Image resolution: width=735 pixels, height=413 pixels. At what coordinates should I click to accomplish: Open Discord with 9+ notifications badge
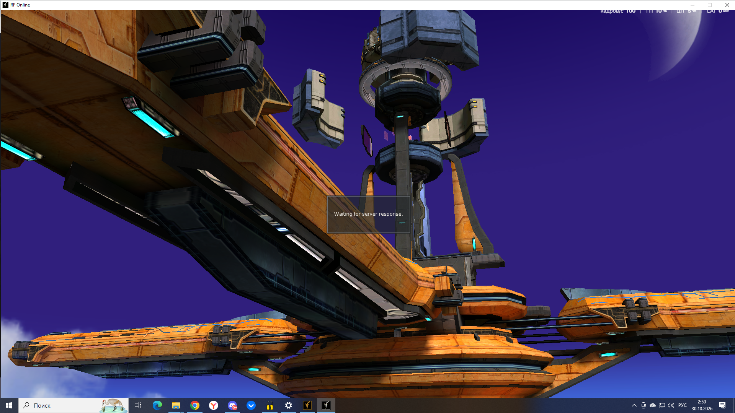[x=232, y=405]
